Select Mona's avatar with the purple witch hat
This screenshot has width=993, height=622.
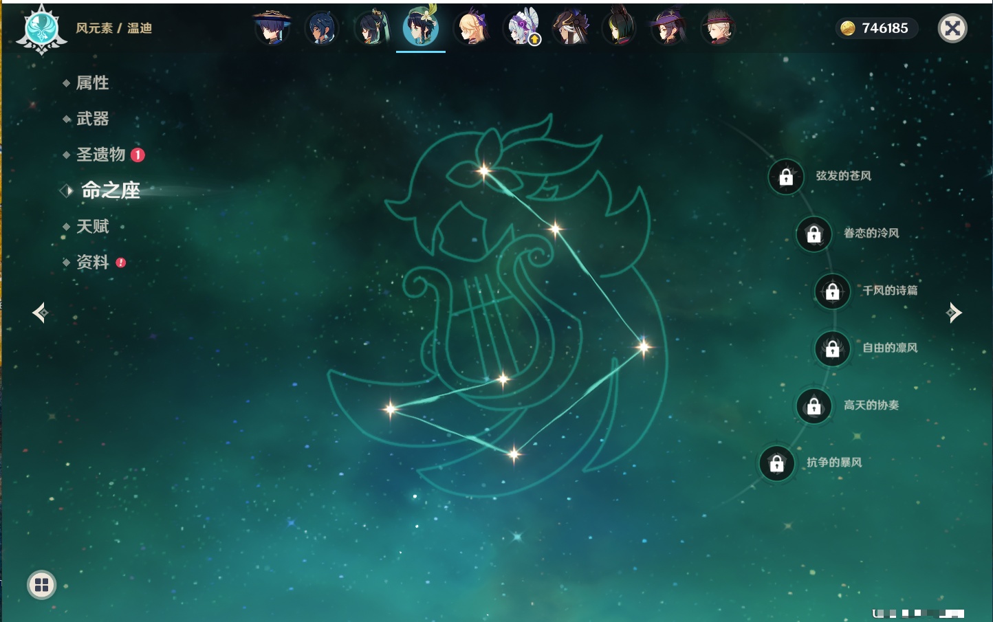click(668, 28)
